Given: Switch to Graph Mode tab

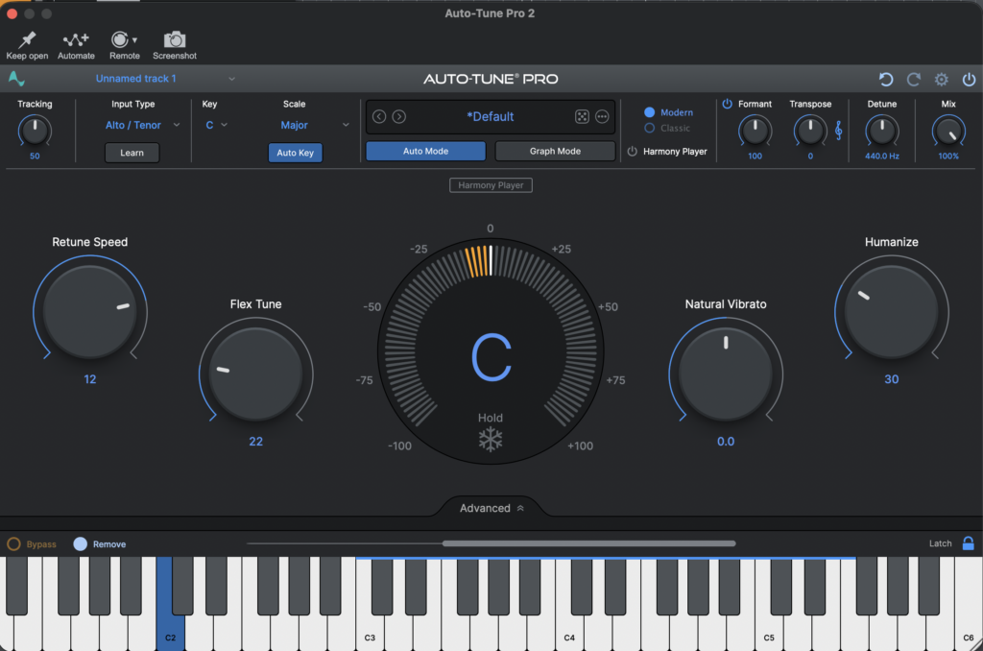Looking at the screenshot, I should pyautogui.click(x=555, y=151).
